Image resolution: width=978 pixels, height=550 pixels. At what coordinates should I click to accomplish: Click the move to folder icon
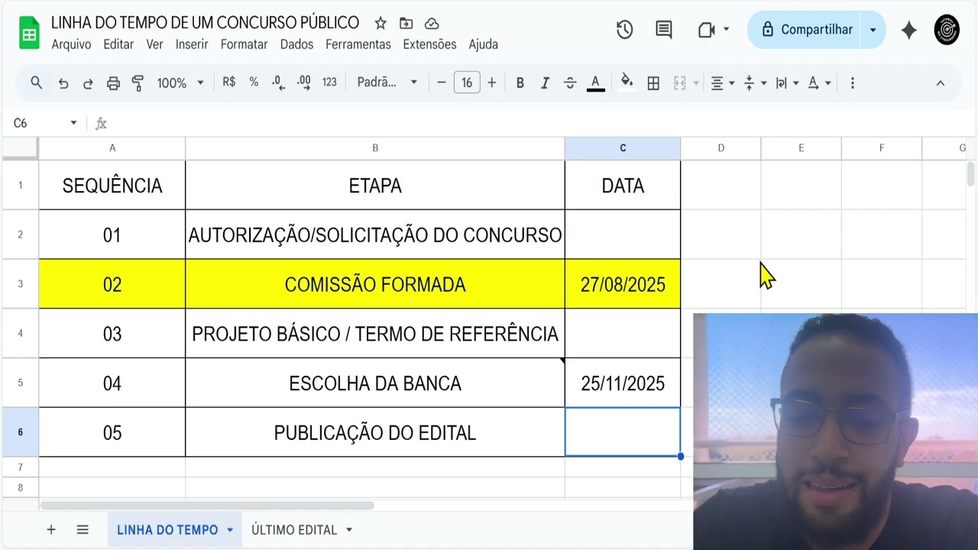406,24
